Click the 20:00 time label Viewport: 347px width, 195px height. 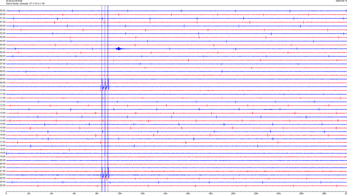pos(3,160)
